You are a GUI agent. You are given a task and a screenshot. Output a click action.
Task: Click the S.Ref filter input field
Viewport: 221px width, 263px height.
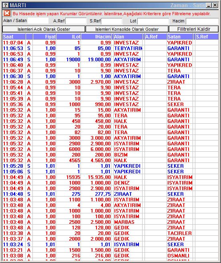click(112, 21)
